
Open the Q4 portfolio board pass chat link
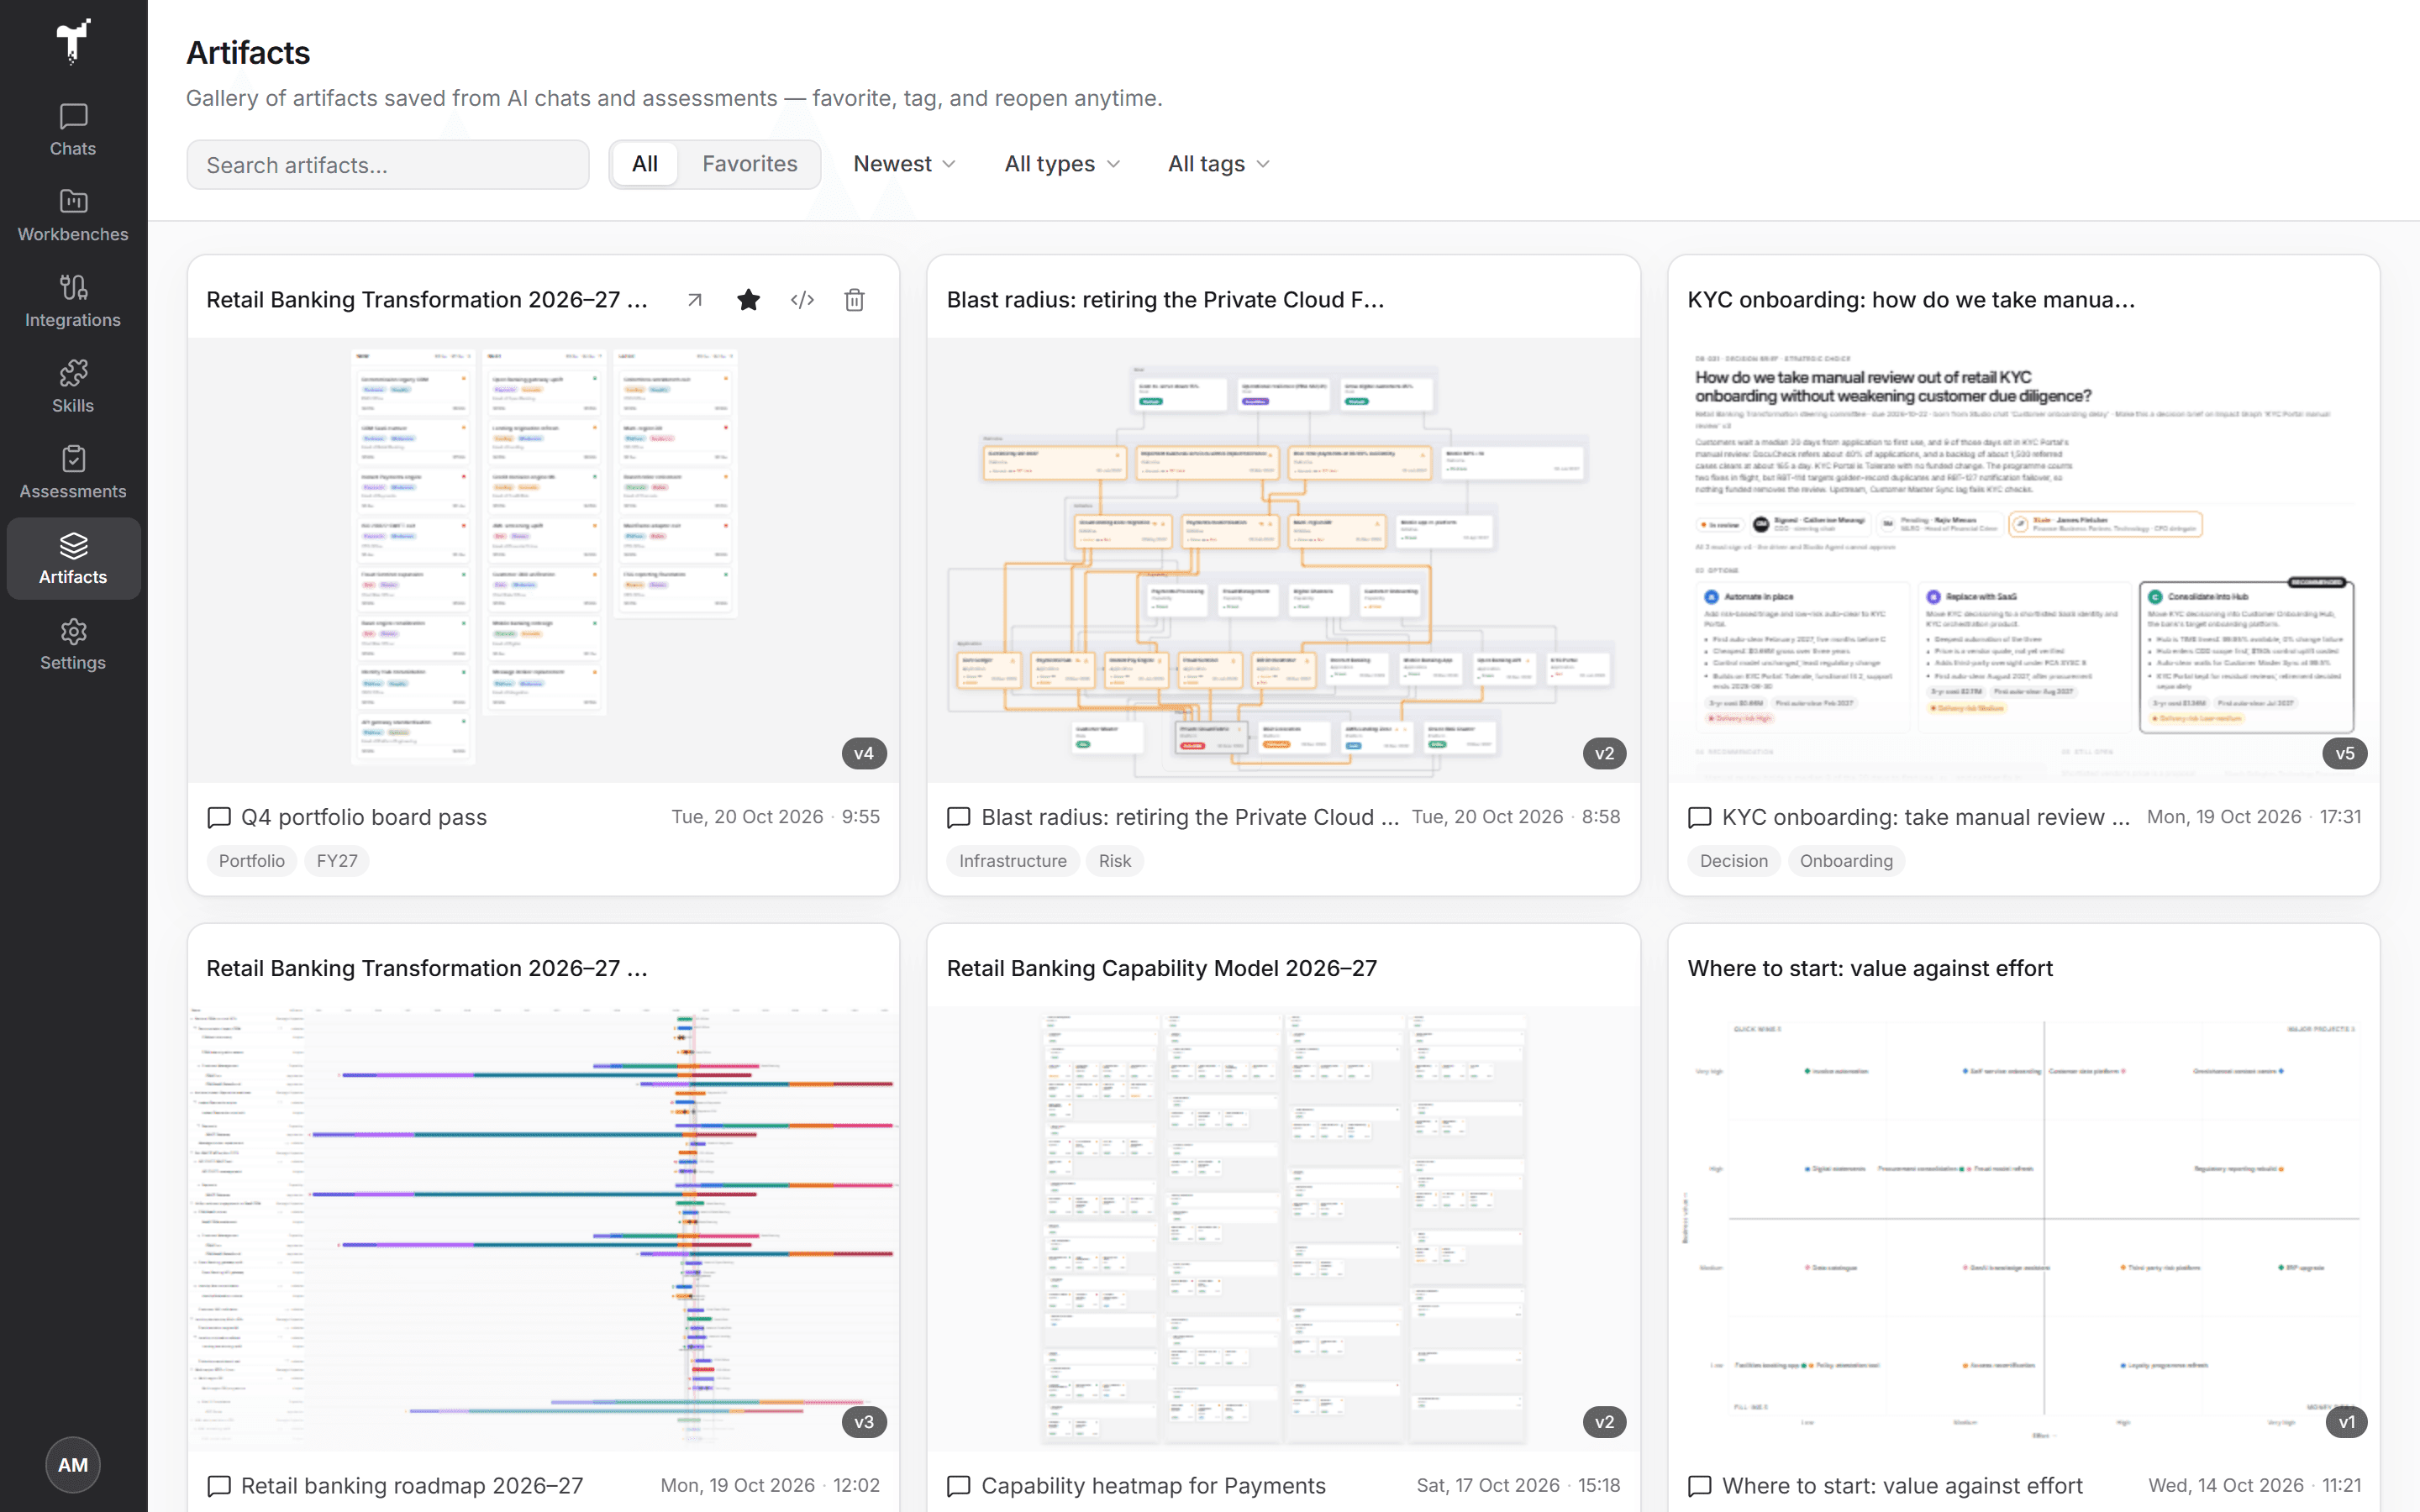[364, 818]
